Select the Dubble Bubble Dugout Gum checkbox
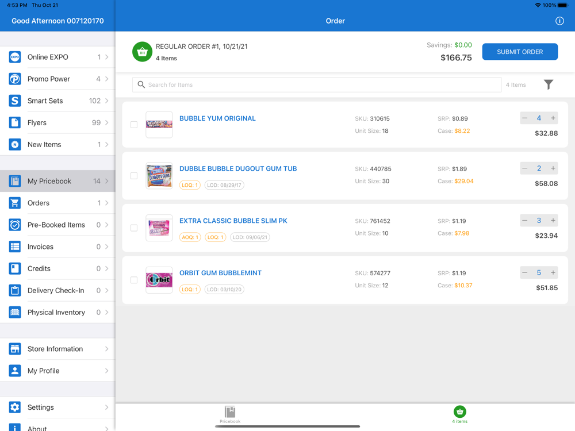Screen dimensions: 575x431 click(x=134, y=175)
